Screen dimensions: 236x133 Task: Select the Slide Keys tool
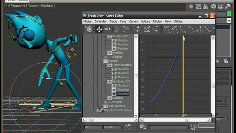(x=107, y=29)
